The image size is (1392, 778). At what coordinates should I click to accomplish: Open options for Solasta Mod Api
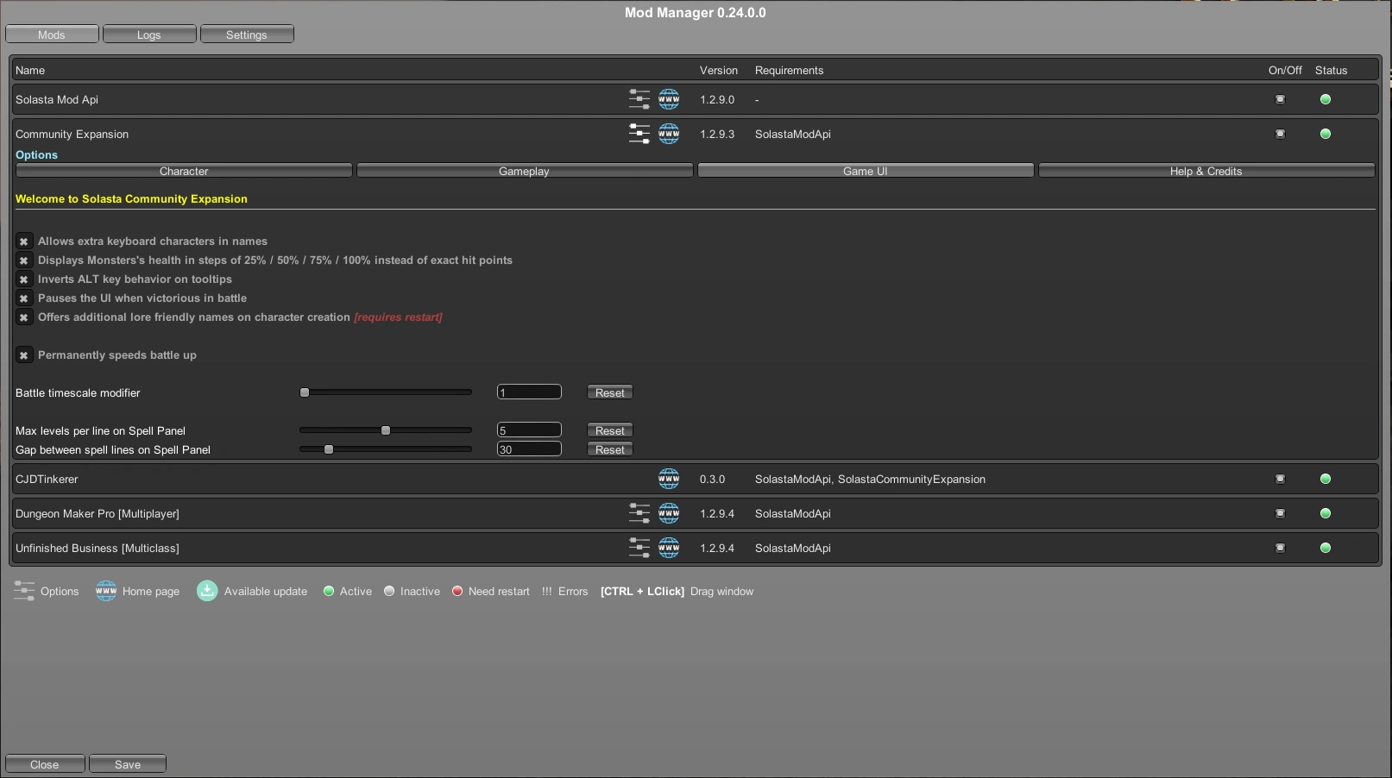[x=639, y=99]
